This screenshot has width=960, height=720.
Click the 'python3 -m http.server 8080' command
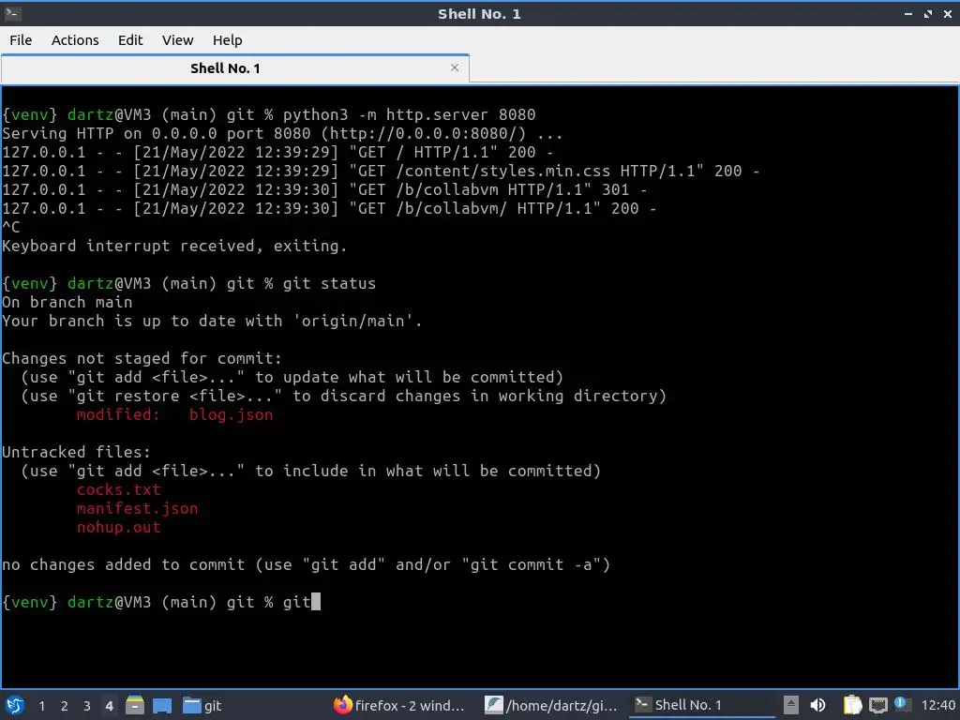coord(409,115)
